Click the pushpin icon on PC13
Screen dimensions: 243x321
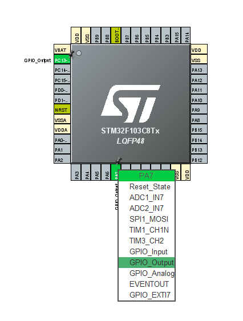71,54
